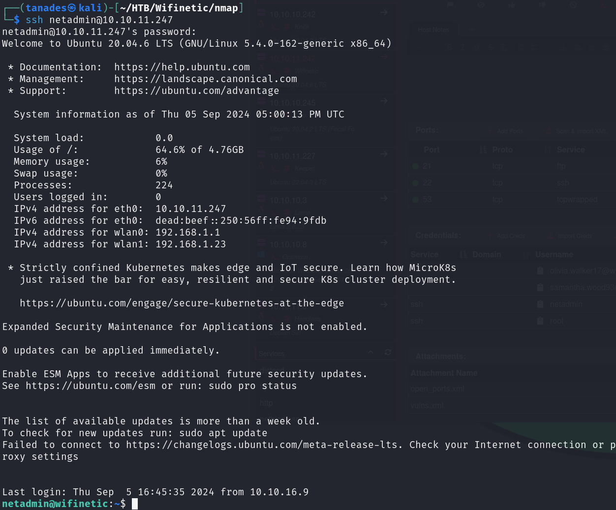This screenshot has width=616, height=510.
Task: Click the eth0 IPv4 address 10.10.11.247
Action: pyautogui.click(x=191, y=209)
